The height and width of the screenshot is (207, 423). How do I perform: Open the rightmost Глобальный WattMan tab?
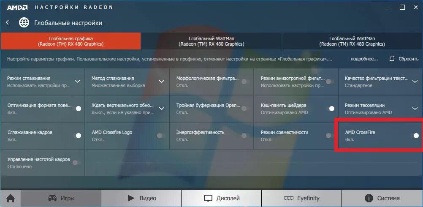click(352, 41)
